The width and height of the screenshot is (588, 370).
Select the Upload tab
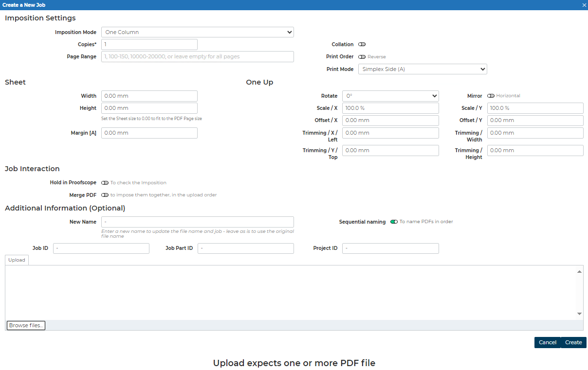pos(17,260)
